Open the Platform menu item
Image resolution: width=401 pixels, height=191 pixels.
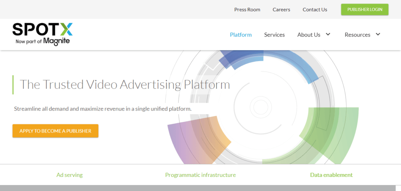(x=240, y=35)
